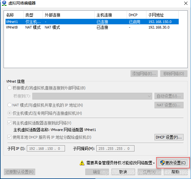Click 仅主机... type cell of VMnet1
The width and height of the screenshot is (191, 179).
click(x=33, y=22)
